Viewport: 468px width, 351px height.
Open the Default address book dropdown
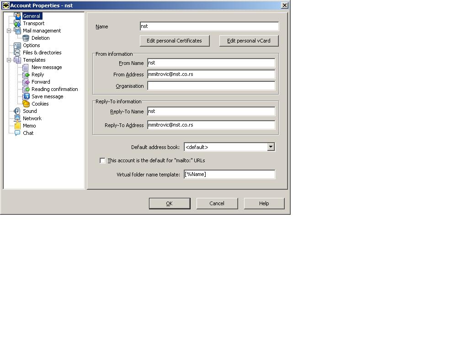[271, 147]
